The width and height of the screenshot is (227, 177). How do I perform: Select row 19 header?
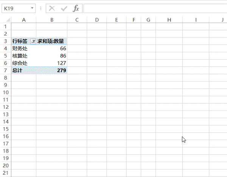pyautogui.click(x=6, y=158)
